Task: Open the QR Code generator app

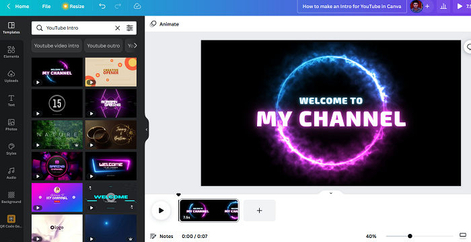Action: pos(11,222)
